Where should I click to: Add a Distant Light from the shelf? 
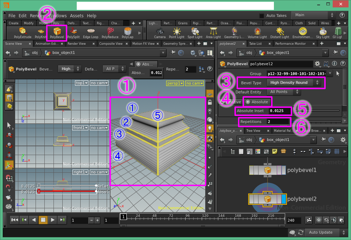point(280,33)
